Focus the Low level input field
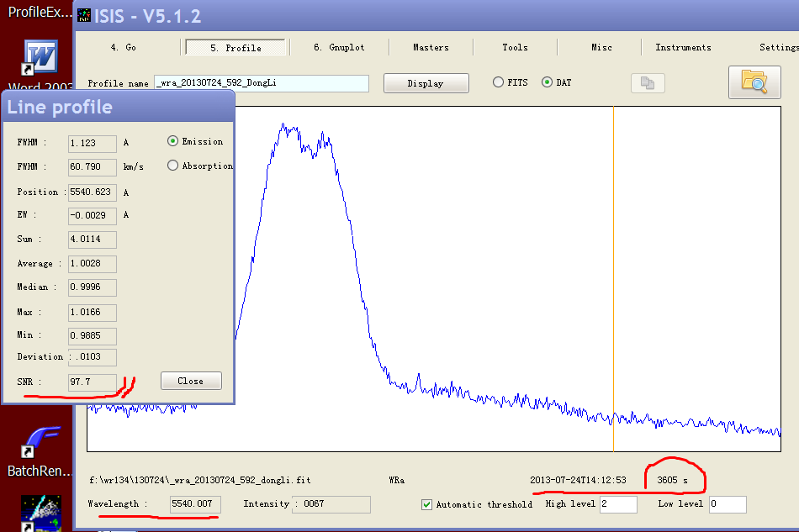This screenshot has height=532, width=799. click(x=727, y=504)
